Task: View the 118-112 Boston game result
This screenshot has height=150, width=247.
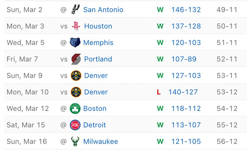Action: pos(186,109)
